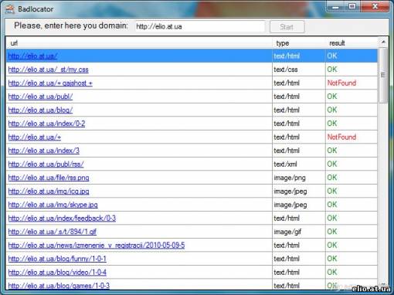Minimize the Badlocator window
The image size is (394, 295).
pos(335,7)
